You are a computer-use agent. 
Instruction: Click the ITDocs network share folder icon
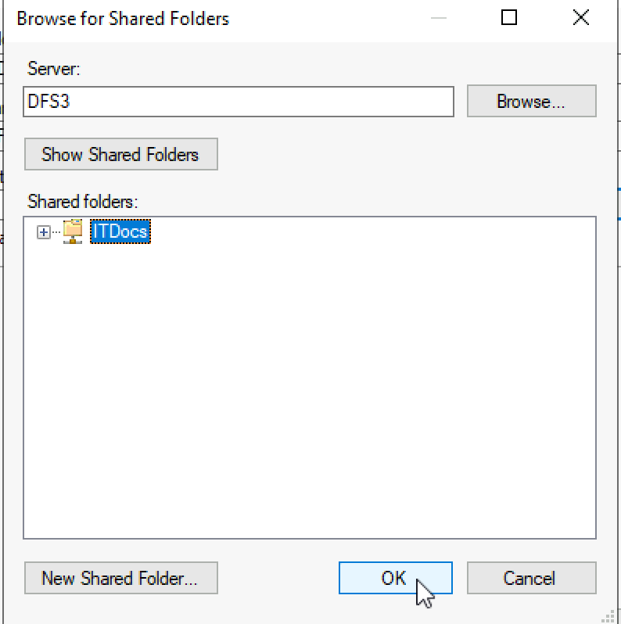coord(73,231)
